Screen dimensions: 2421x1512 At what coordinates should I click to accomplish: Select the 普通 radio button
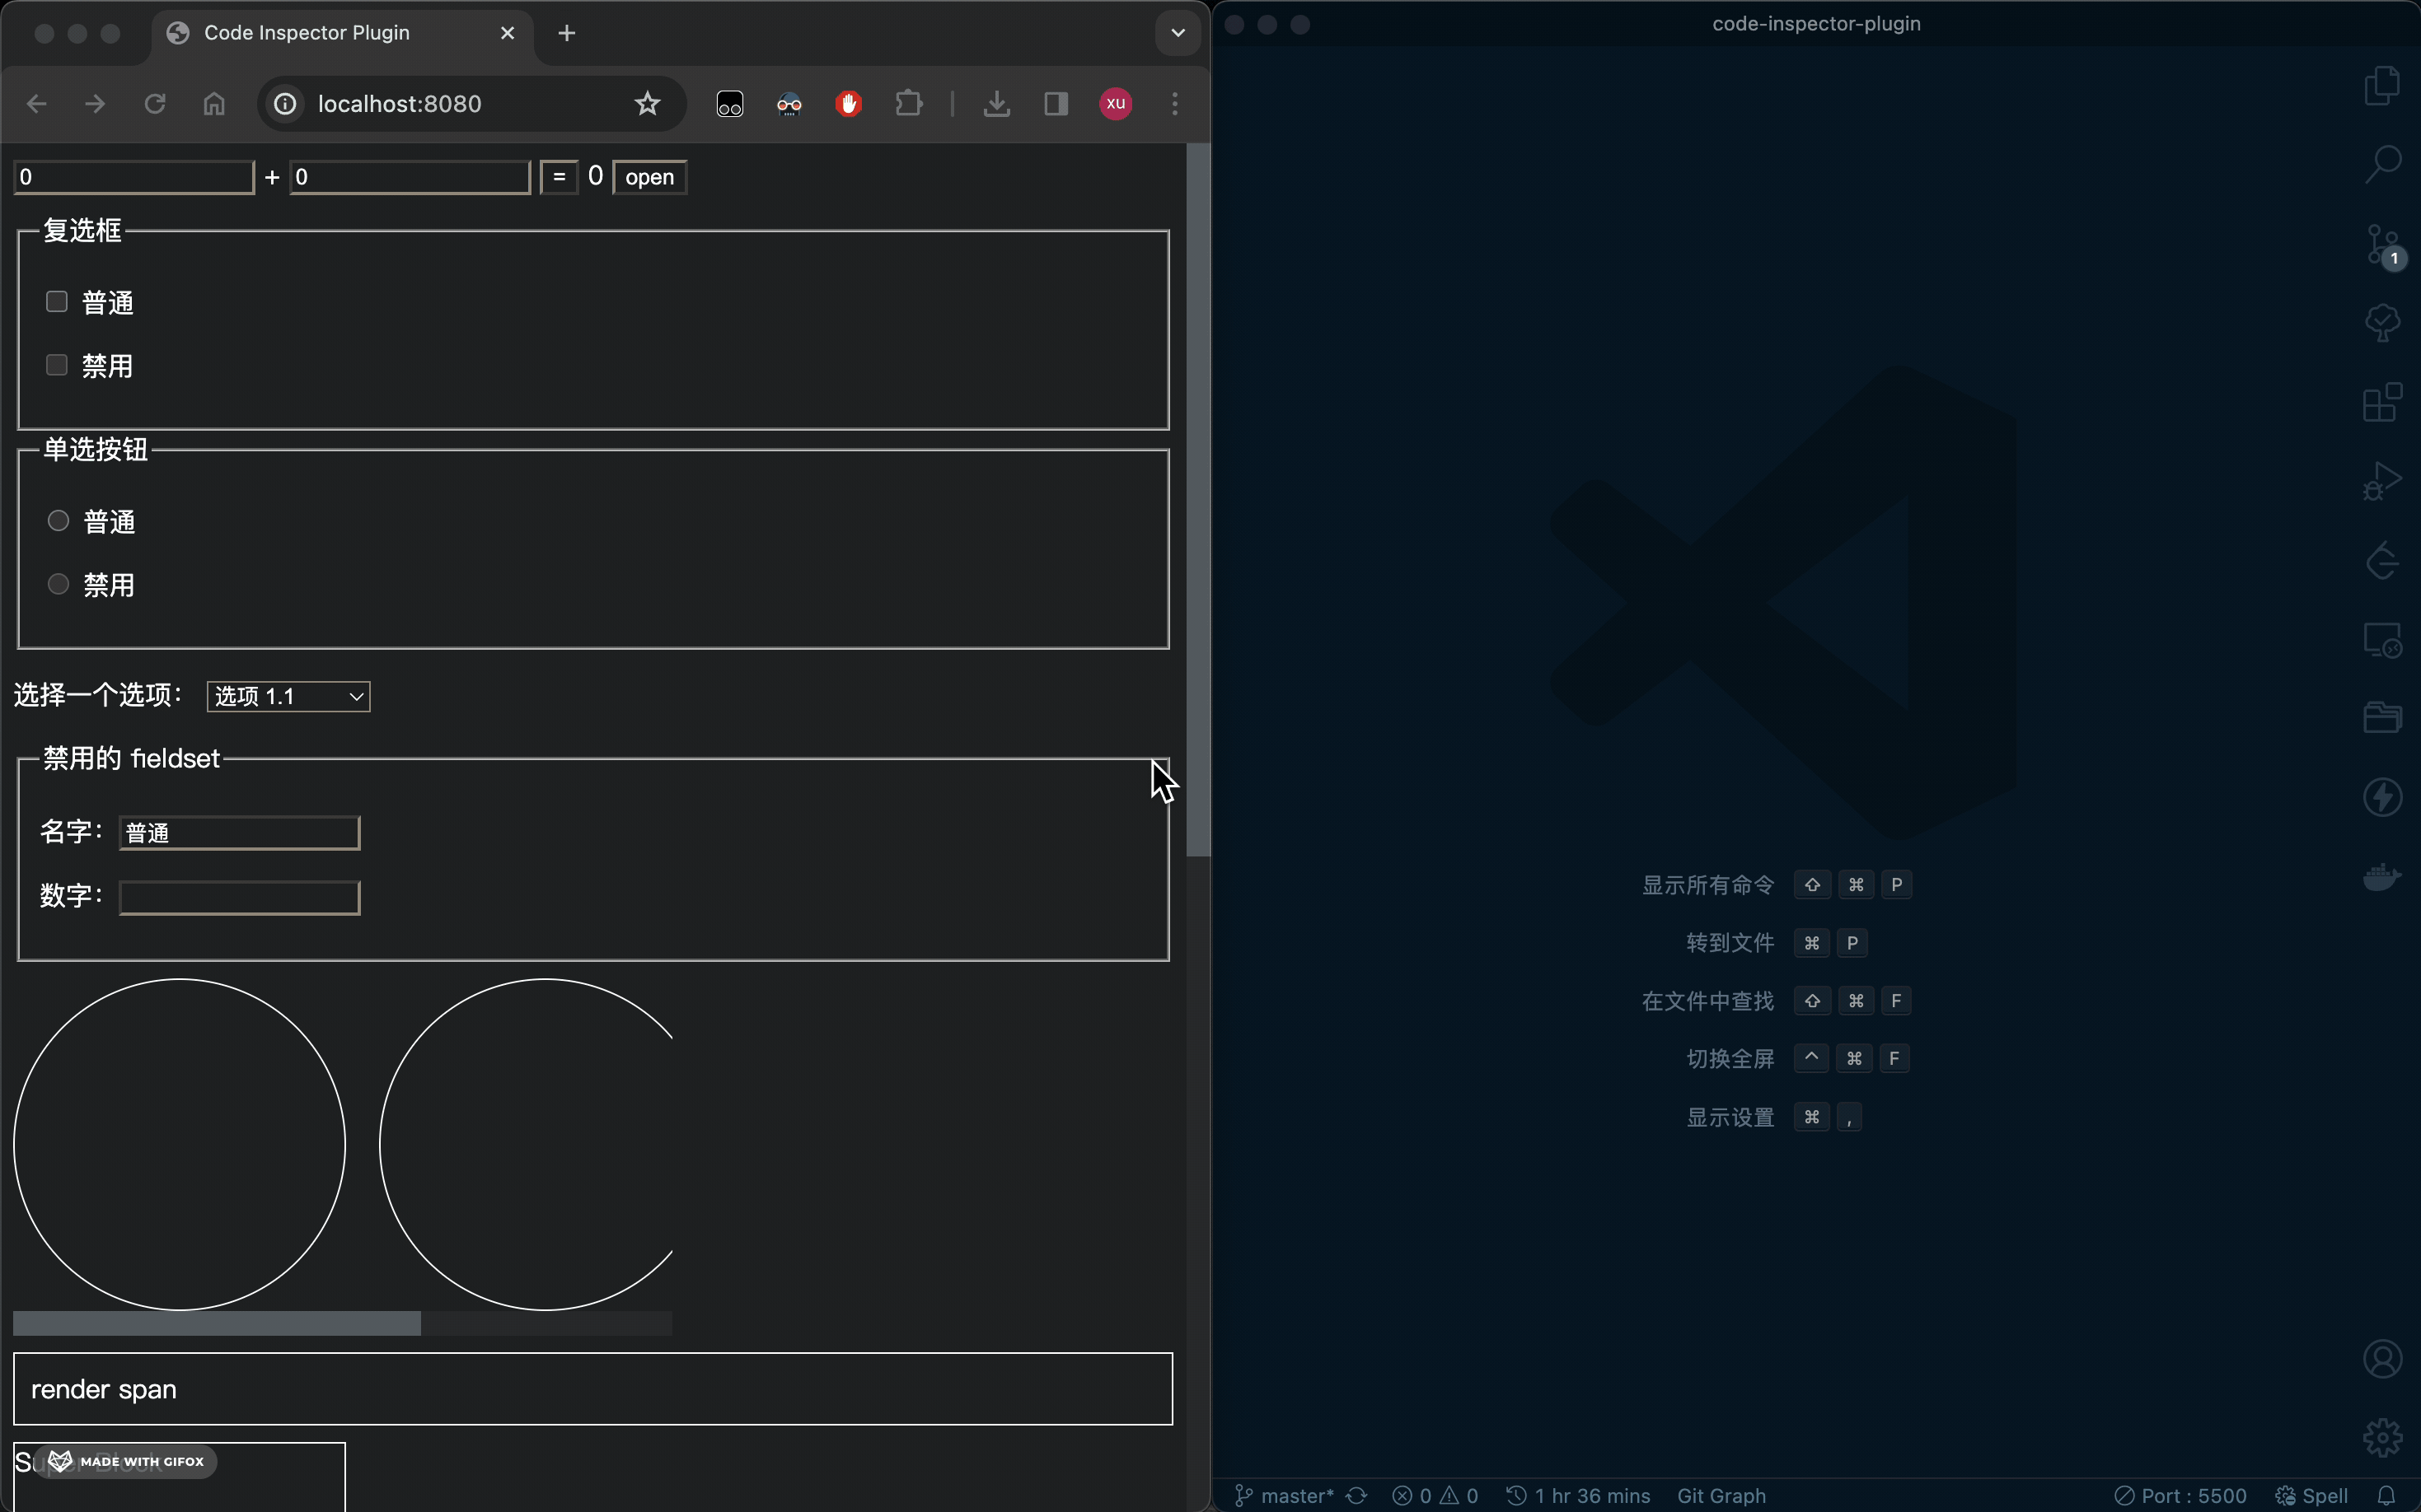coord(58,521)
